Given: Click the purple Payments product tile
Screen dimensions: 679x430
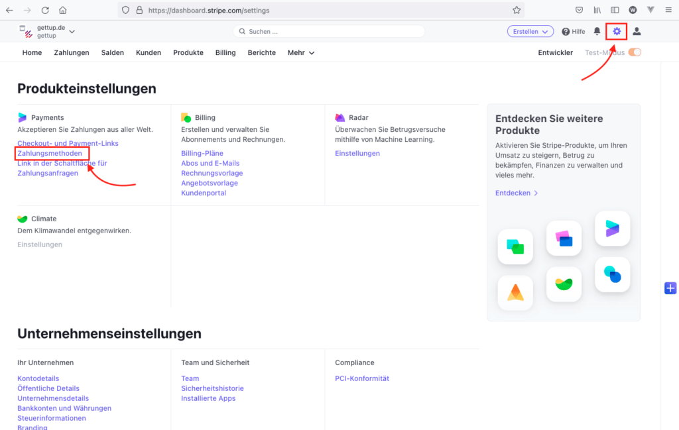Looking at the screenshot, I should pyautogui.click(x=612, y=229).
